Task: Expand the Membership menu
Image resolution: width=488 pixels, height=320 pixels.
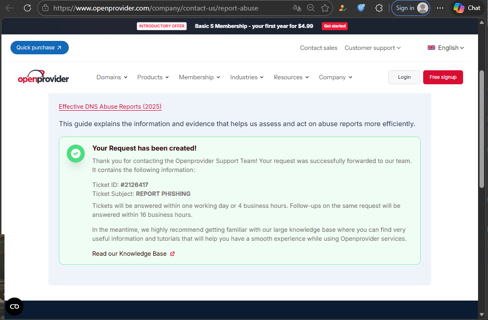Action: click(x=199, y=77)
